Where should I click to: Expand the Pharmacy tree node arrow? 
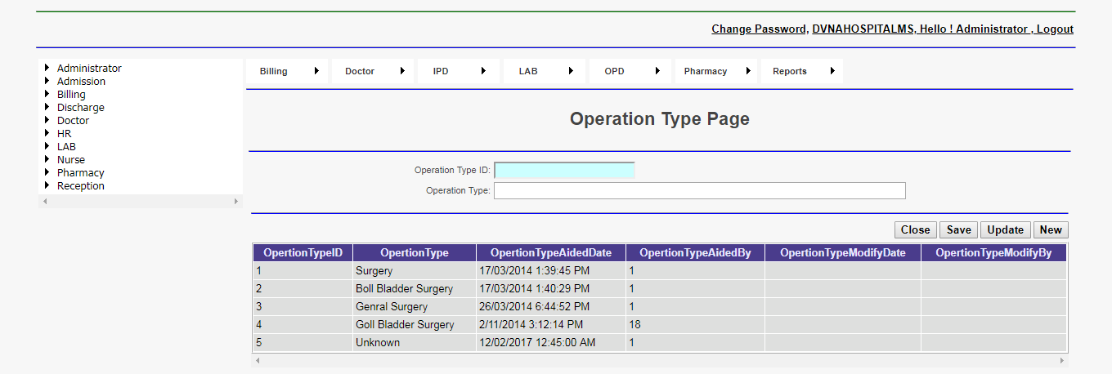(47, 173)
